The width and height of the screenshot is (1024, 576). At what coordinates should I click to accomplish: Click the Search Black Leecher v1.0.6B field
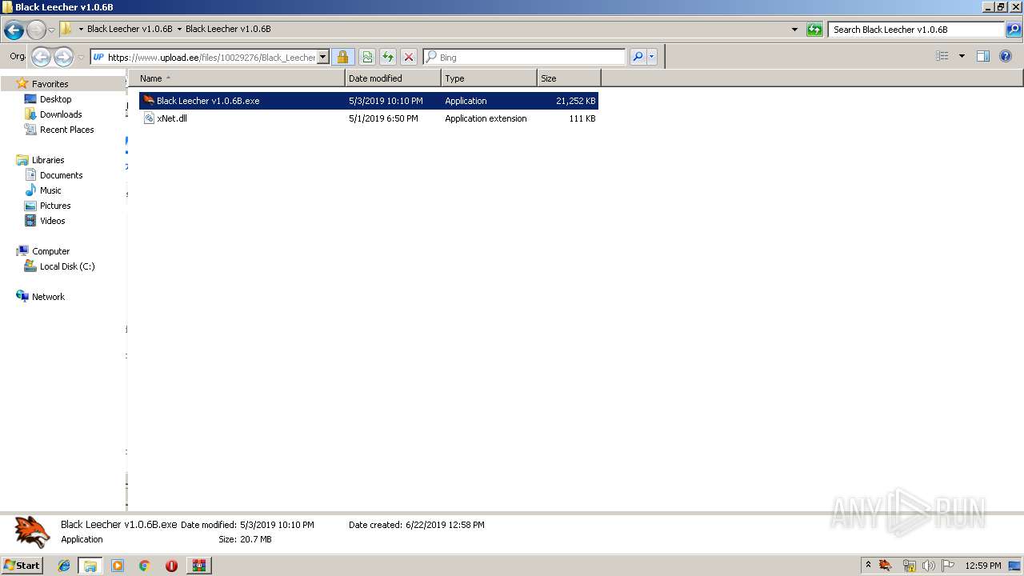[x=916, y=30]
